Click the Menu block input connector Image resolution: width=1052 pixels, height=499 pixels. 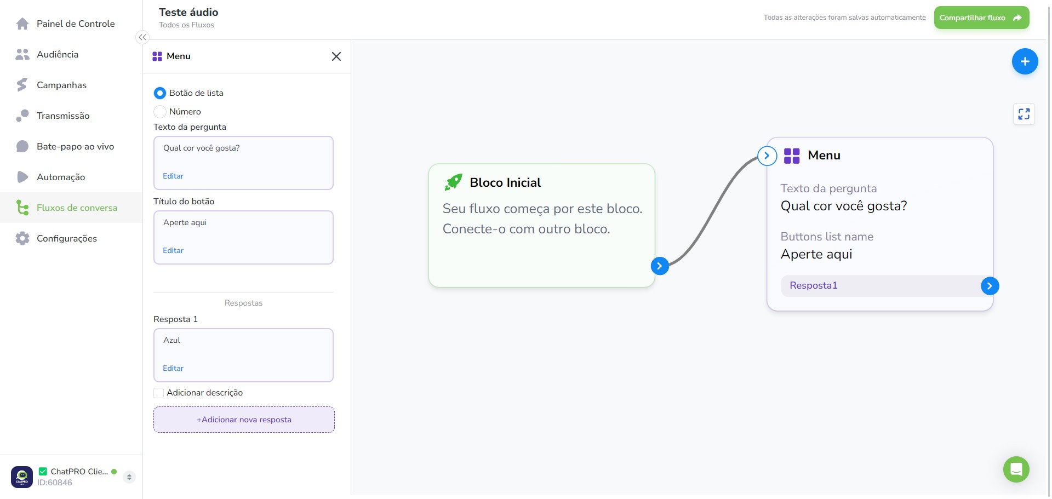click(767, 156)
